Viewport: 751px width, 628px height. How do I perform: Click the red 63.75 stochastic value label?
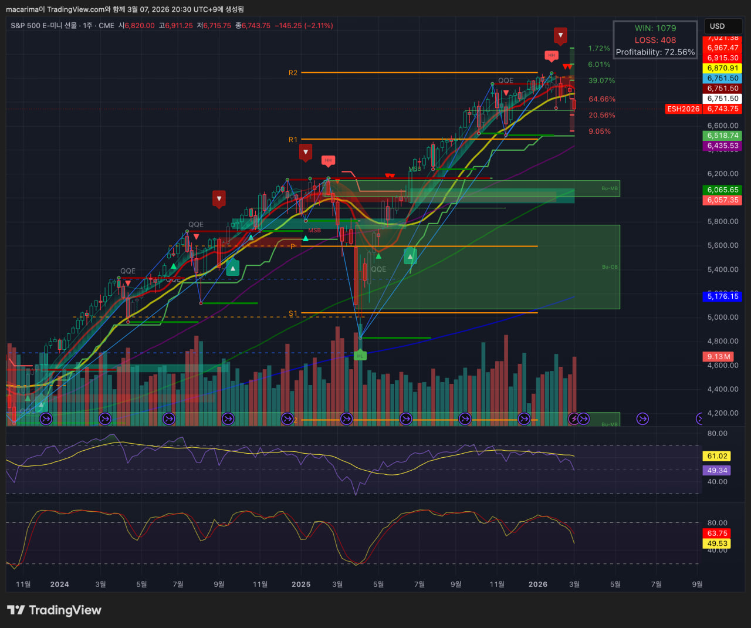pos(717,534)
